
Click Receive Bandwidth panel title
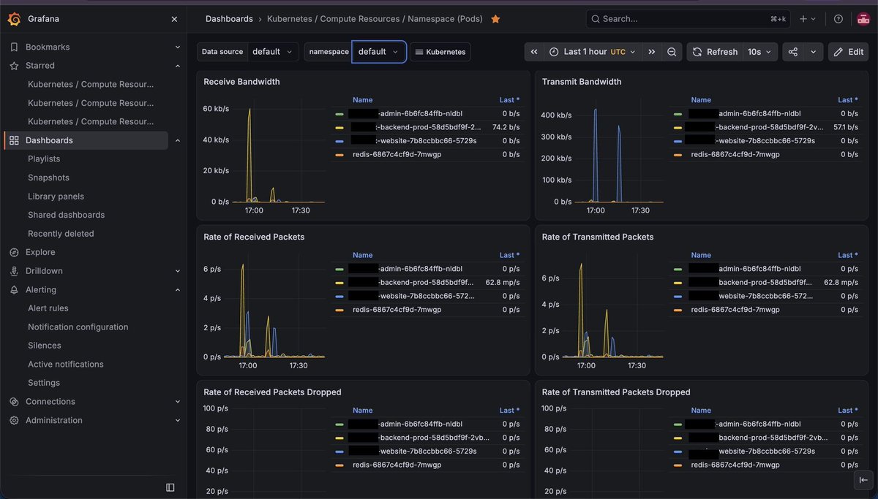[241, 82]
